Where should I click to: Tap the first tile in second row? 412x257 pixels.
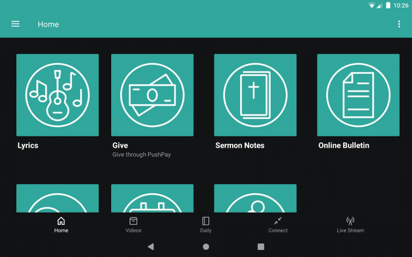[57, 198]
